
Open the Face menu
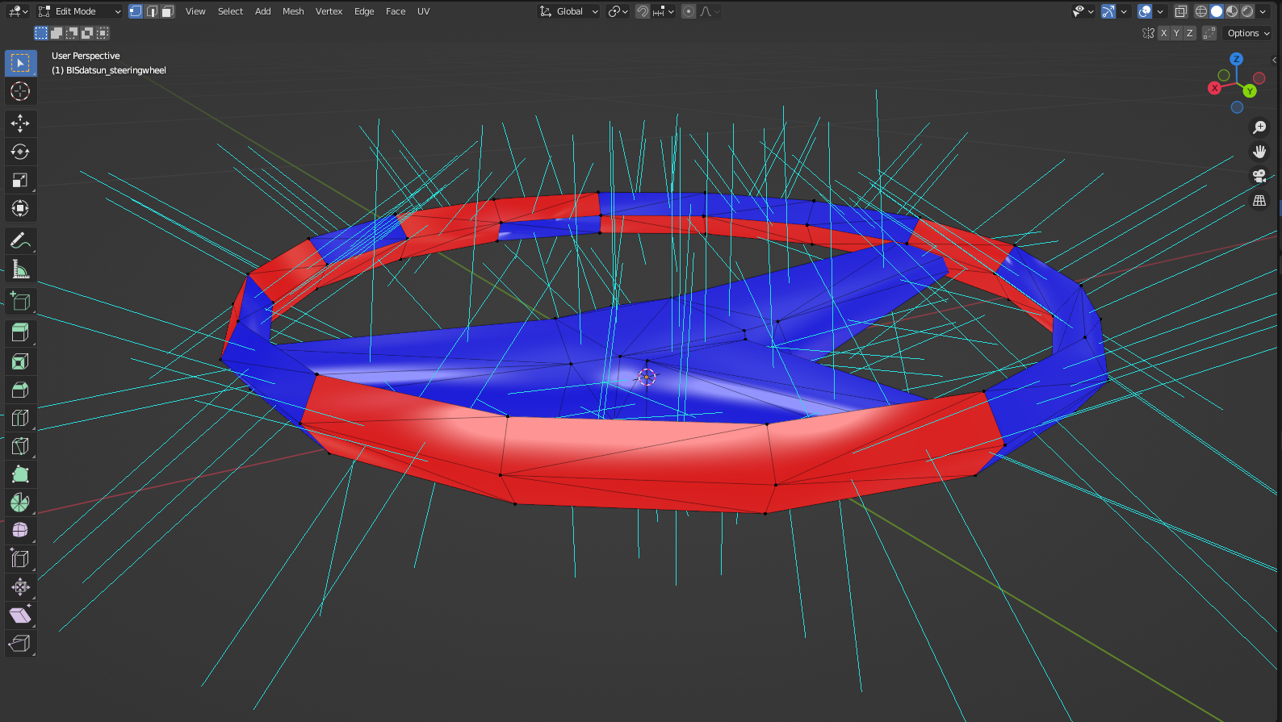coord(396,11)
